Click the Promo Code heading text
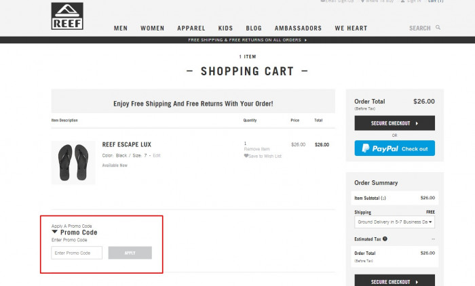The width and height of the screenshot is (475, 286). tap(79, 232)
